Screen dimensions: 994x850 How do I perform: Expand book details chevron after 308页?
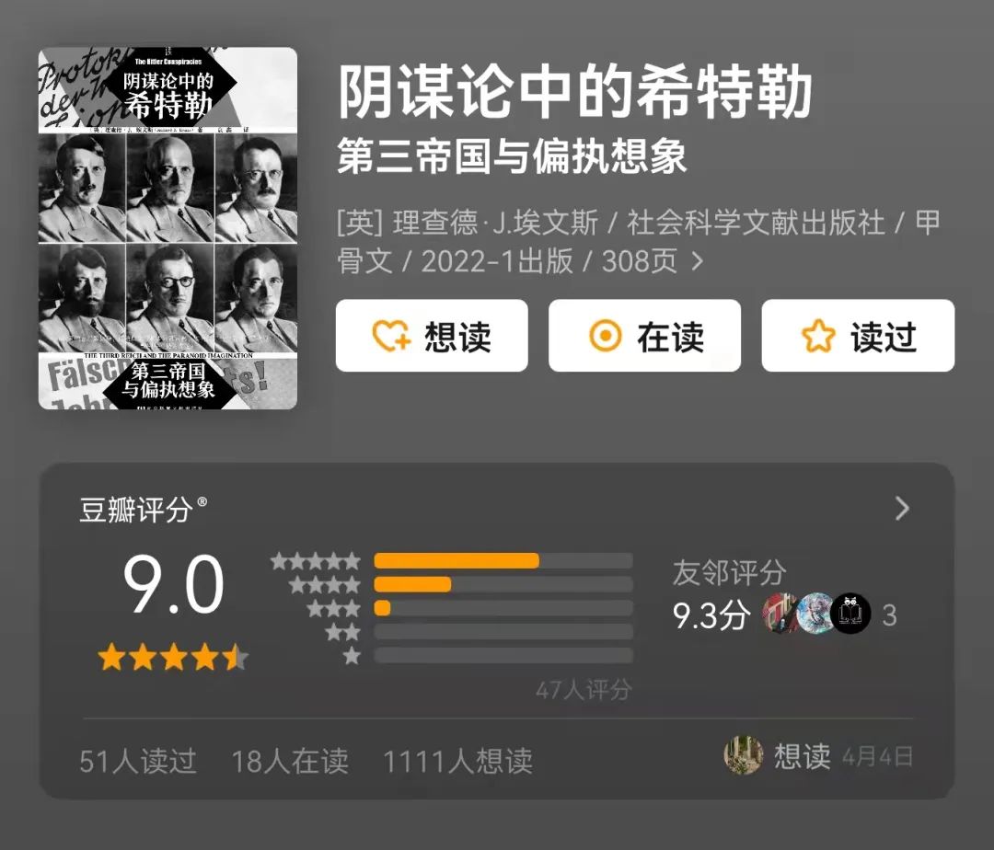pos(697,261)
